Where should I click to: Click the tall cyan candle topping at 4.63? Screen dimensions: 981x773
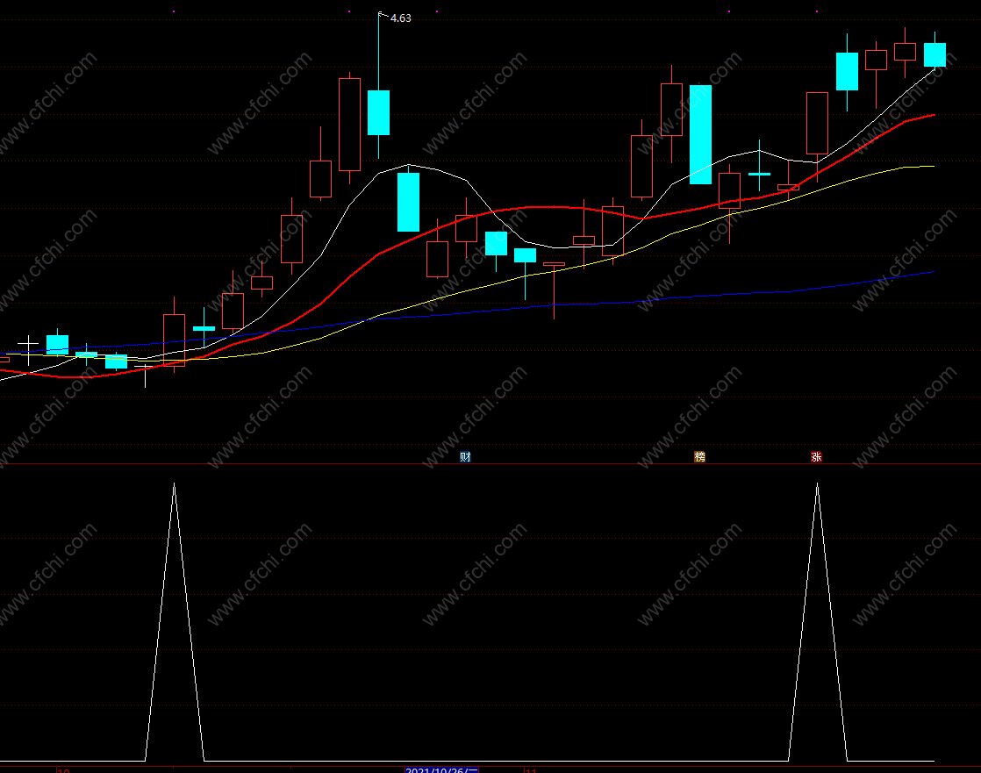point(378,112)
